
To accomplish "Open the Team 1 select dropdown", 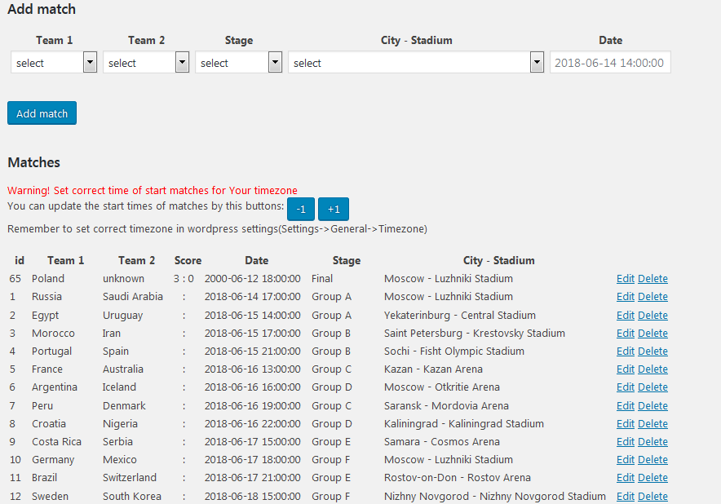I will 54,63.
